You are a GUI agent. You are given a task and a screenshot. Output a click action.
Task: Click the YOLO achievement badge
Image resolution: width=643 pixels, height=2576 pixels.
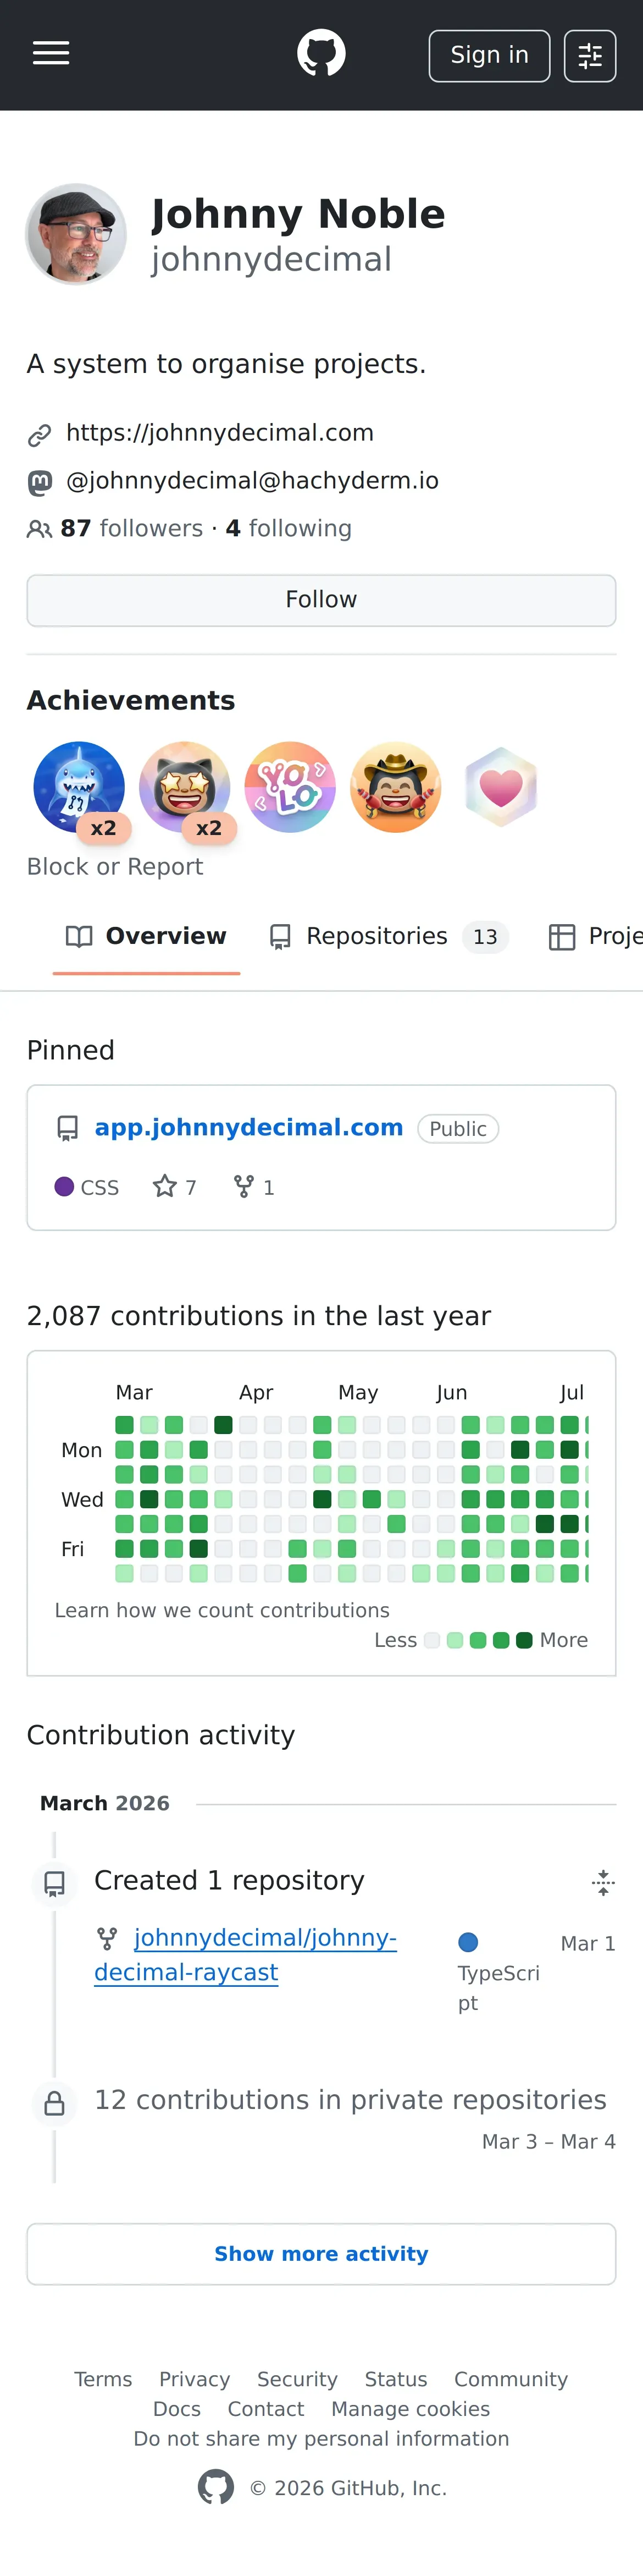coord(291,787)
